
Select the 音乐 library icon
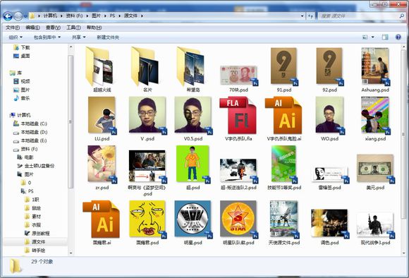(16, 98)
